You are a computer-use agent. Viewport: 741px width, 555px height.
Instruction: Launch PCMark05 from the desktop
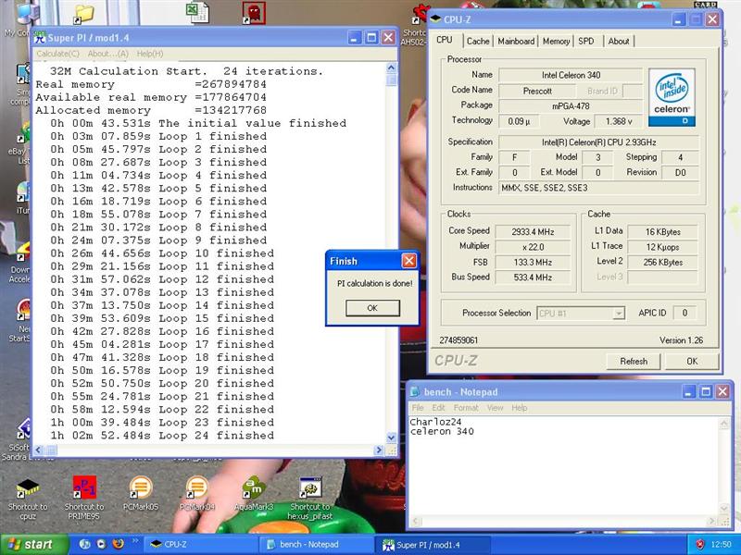coord(141,493)
